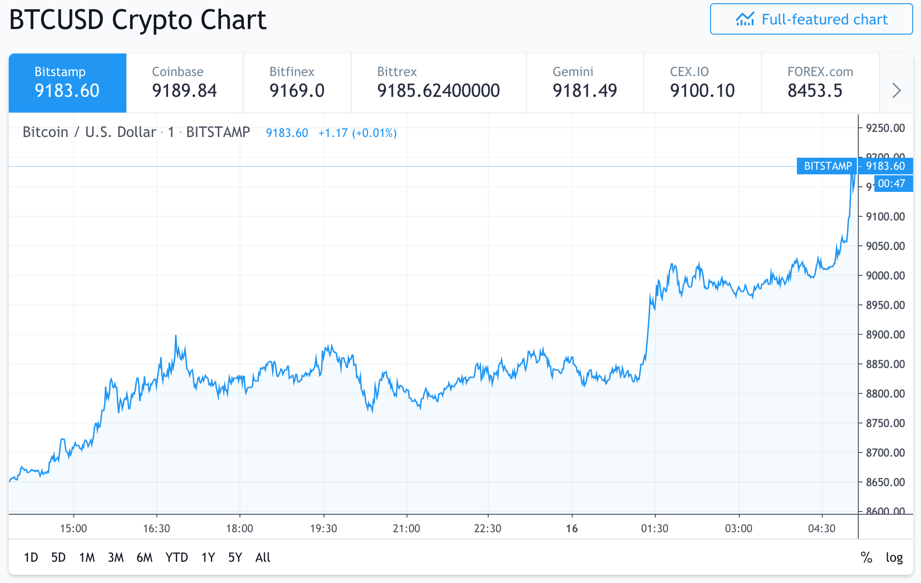Click the chart icon in Full-featured chart button
Image resolution: width=921 pixels, height=583 pixels.
tap(745, 19)
